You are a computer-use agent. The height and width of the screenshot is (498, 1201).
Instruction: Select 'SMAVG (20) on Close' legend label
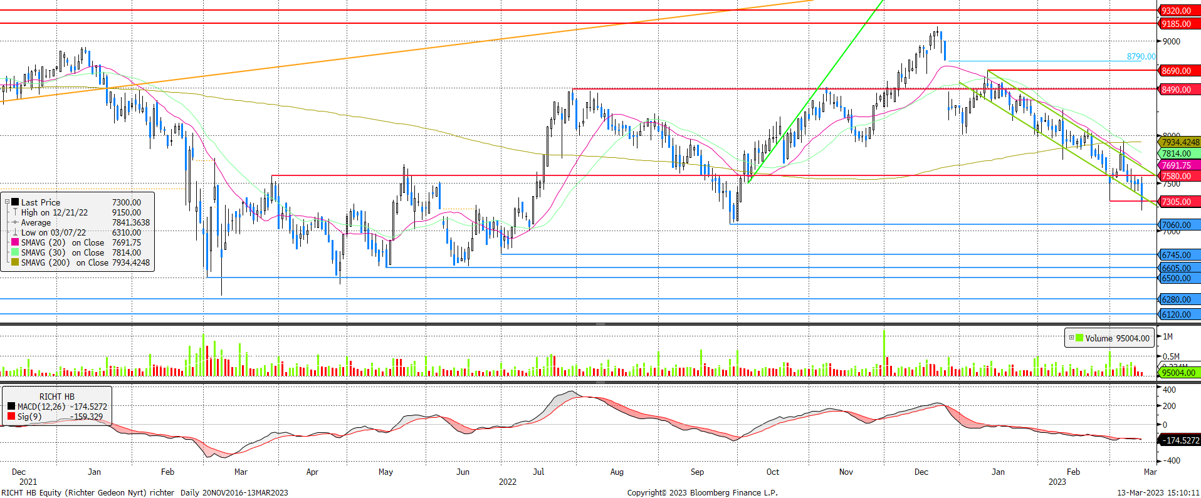click(63, 242)
